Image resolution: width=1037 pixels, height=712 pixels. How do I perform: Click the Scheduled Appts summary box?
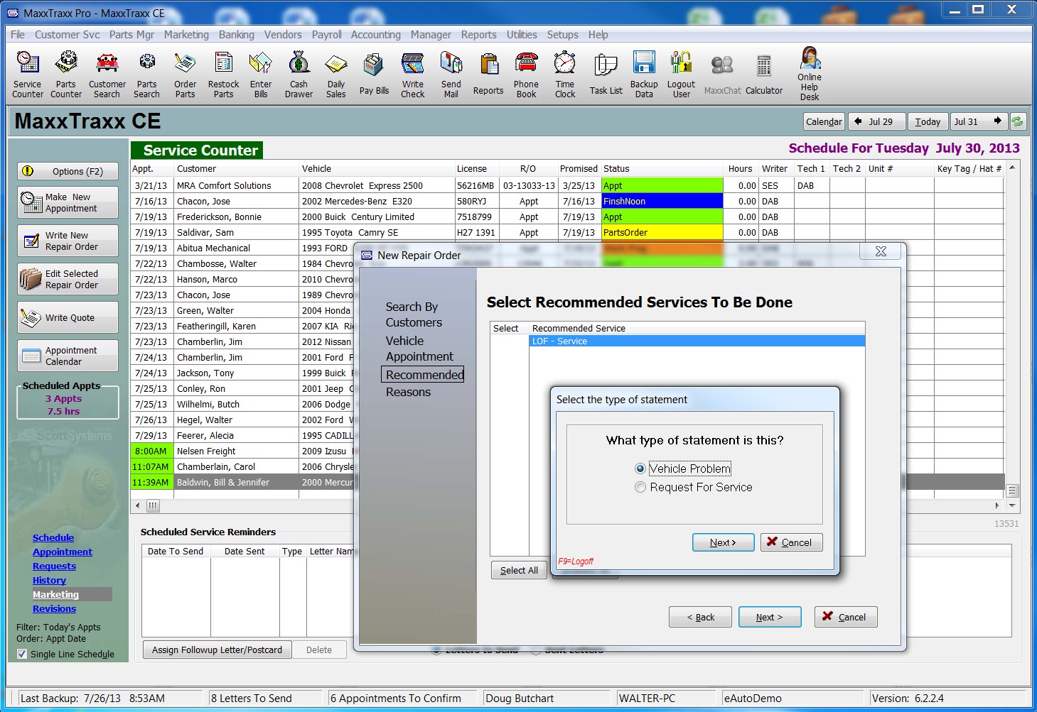coord(68,401)
